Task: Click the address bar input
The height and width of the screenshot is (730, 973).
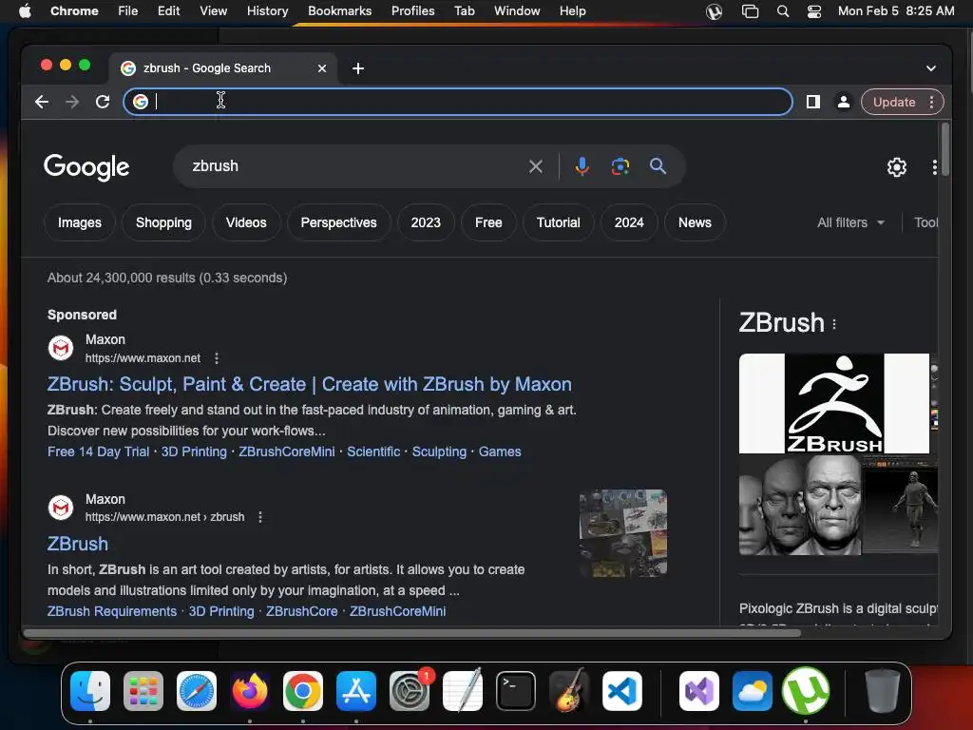Action: point(458,102)
